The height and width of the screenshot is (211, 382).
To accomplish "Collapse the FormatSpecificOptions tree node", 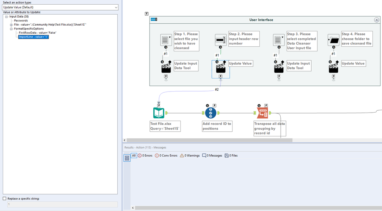I will pos(11,29).
